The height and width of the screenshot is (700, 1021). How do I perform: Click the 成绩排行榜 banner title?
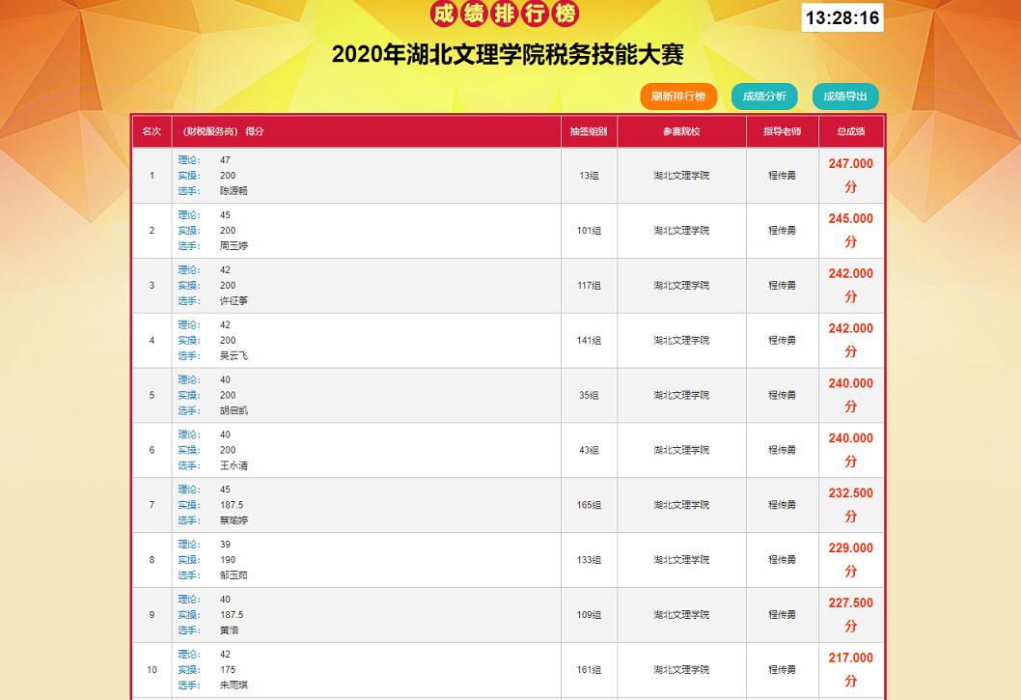point(505,14)
